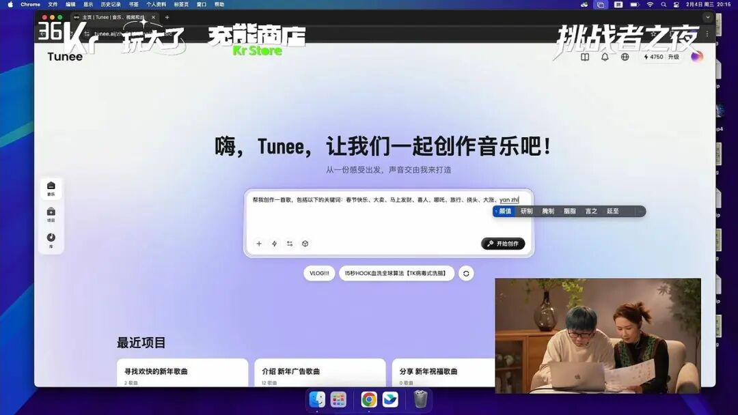The width and height of the screenshot is (738, 415).
Task: Open the book guide icon in the Tunee header
Action: coord(584,57)
